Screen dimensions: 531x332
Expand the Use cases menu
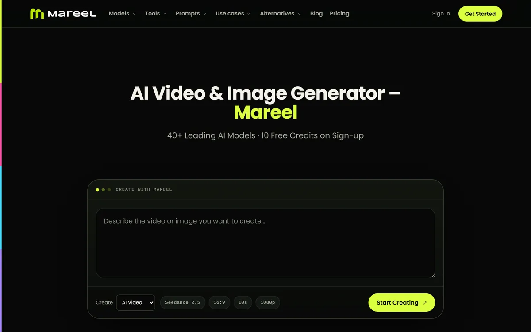point(233,14)
